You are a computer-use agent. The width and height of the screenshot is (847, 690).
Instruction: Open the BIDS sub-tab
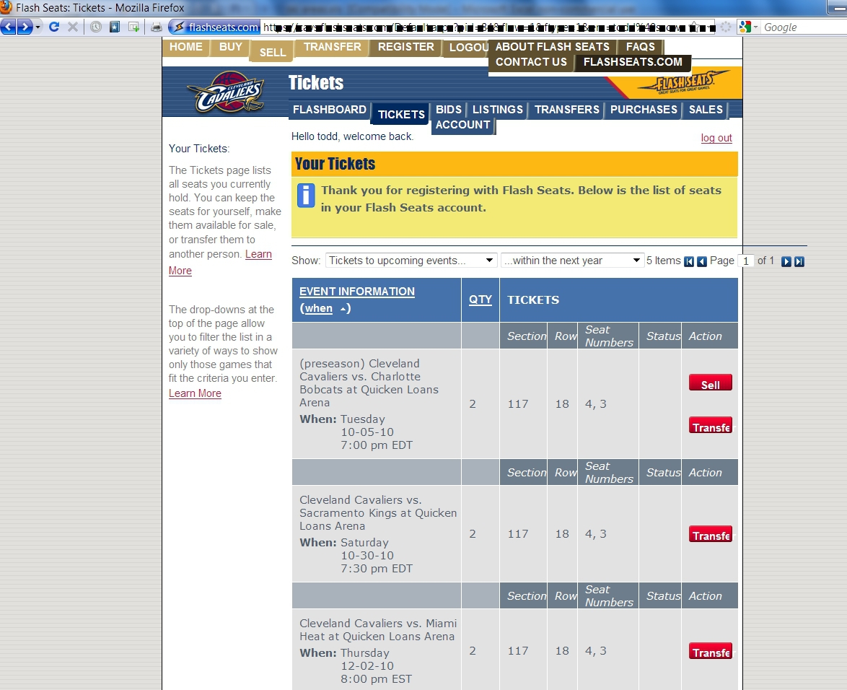click(x=448, y=110)
